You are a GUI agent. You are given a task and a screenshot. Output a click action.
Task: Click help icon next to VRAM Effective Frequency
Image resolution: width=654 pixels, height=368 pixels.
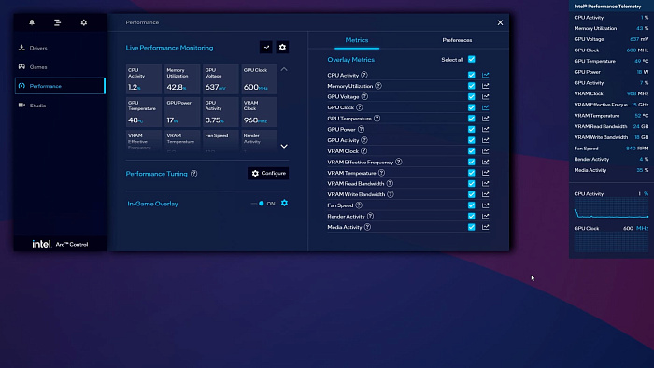[399, 162]
